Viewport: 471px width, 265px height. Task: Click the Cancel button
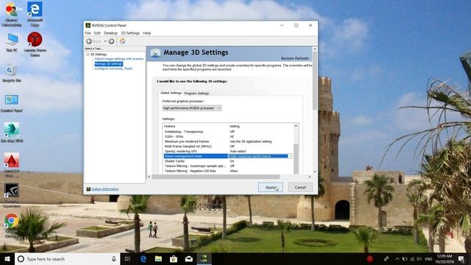point(300,188)
